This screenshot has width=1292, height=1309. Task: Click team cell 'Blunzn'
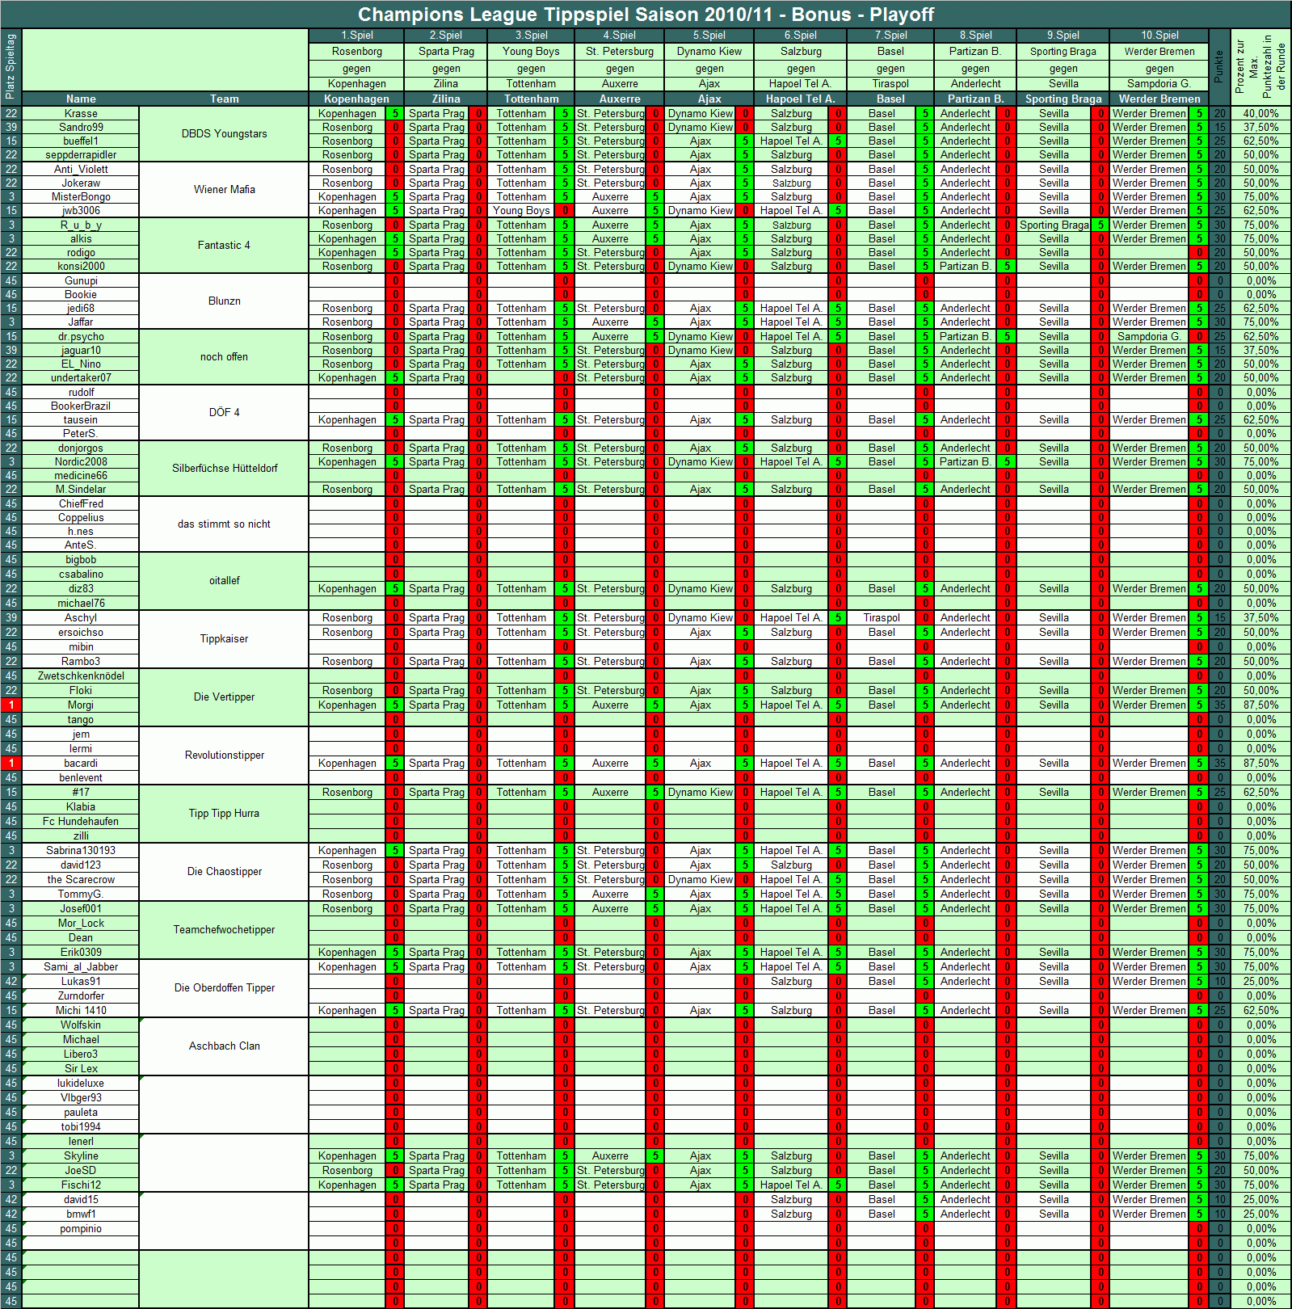point(224,301)
